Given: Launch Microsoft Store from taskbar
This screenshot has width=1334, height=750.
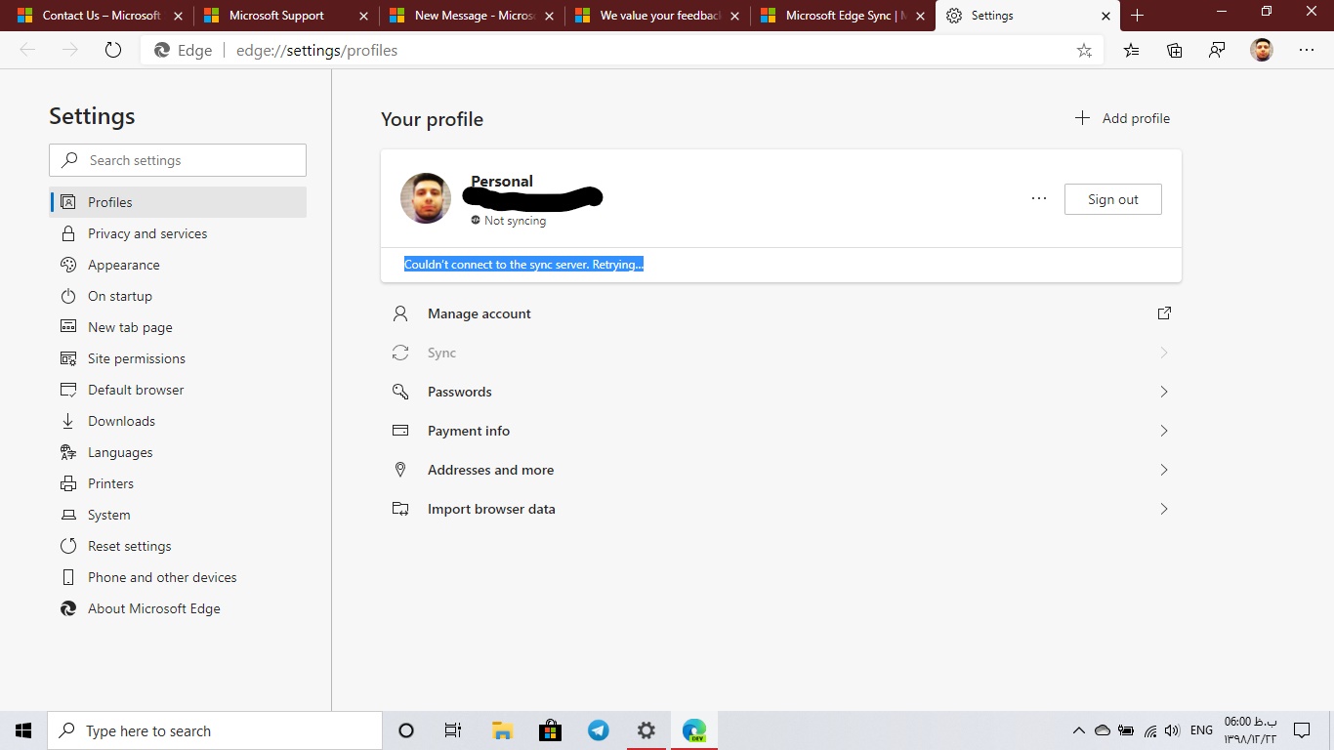Looking at the screenshot, I should point(550,730).
